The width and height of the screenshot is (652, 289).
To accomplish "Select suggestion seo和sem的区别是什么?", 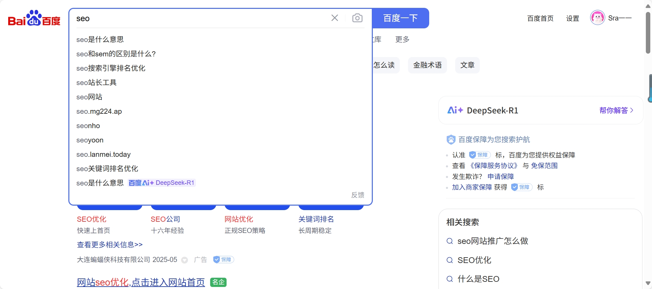I will coord(116,54).
